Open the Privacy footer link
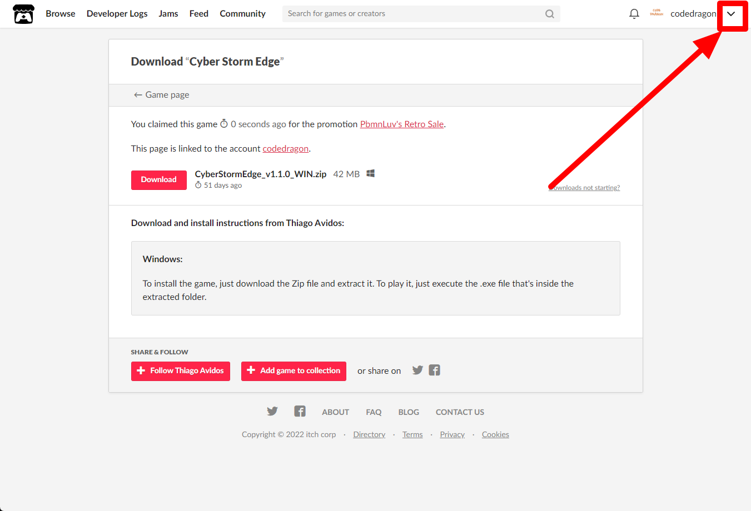This screenshot has width=751, height=511. pyautogui.click(x=452, y=435)
